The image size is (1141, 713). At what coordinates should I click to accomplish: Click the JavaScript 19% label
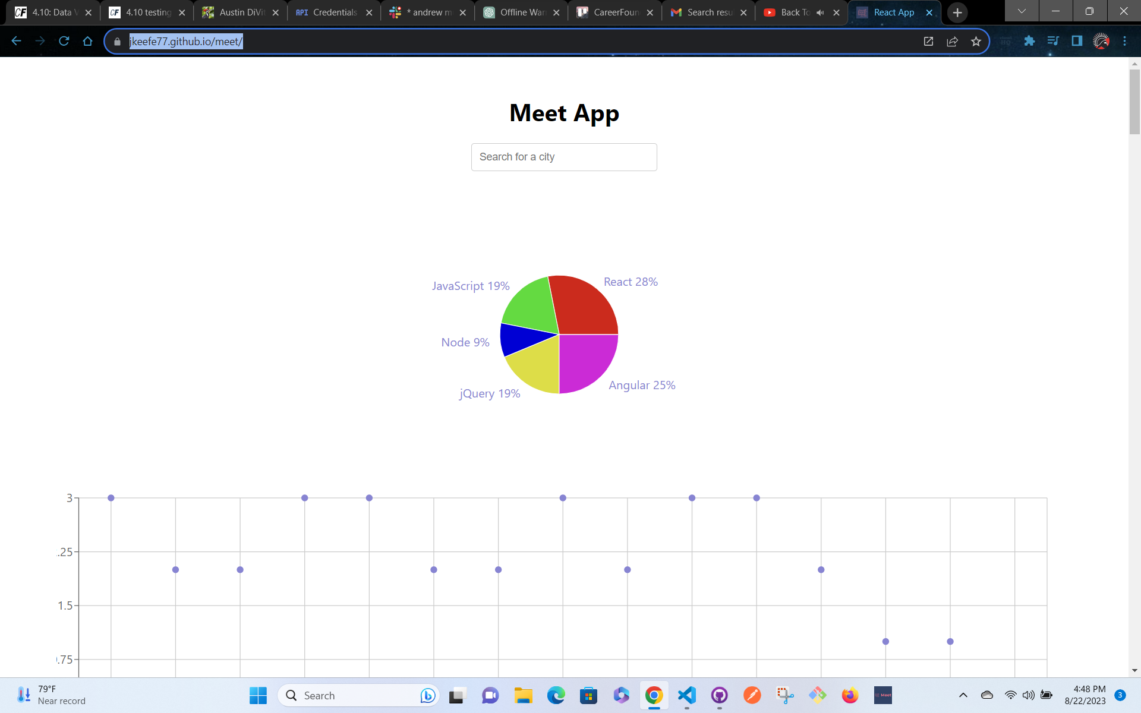[x=471, y=286]
